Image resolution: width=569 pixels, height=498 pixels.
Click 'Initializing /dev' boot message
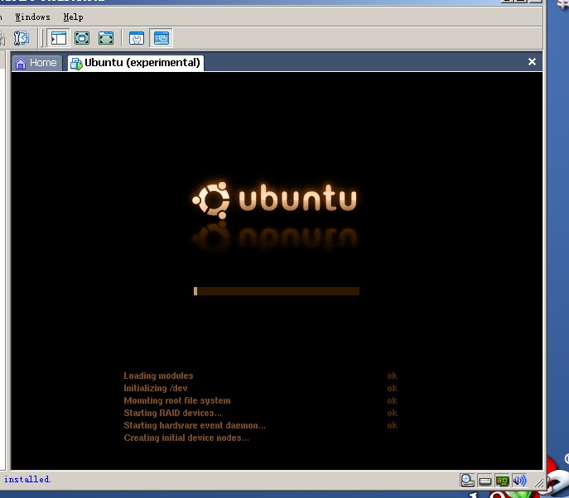click(156, 388)
